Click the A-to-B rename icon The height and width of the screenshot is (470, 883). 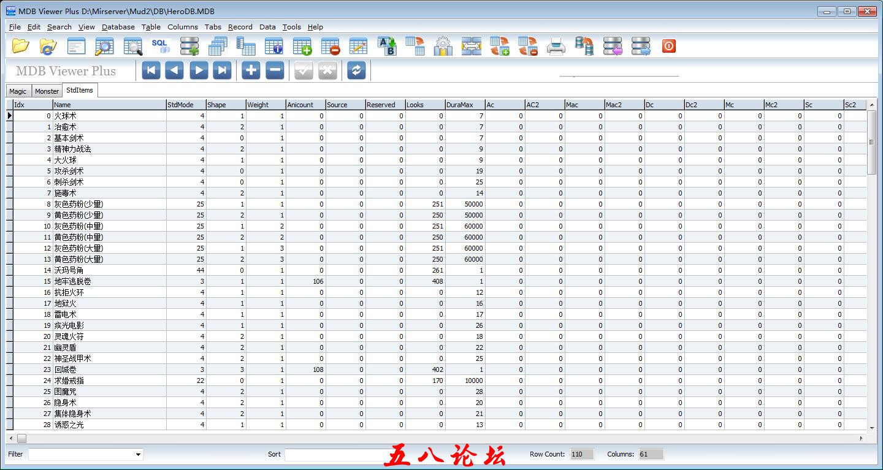[387, 46]
